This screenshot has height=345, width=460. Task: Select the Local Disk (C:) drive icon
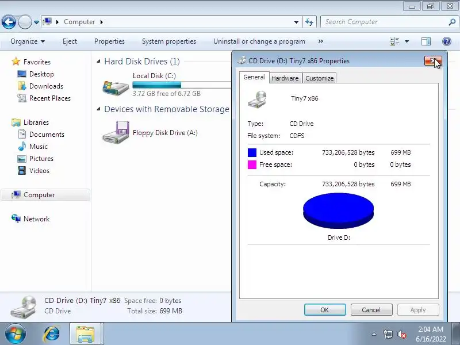click(x=116, y=87)
